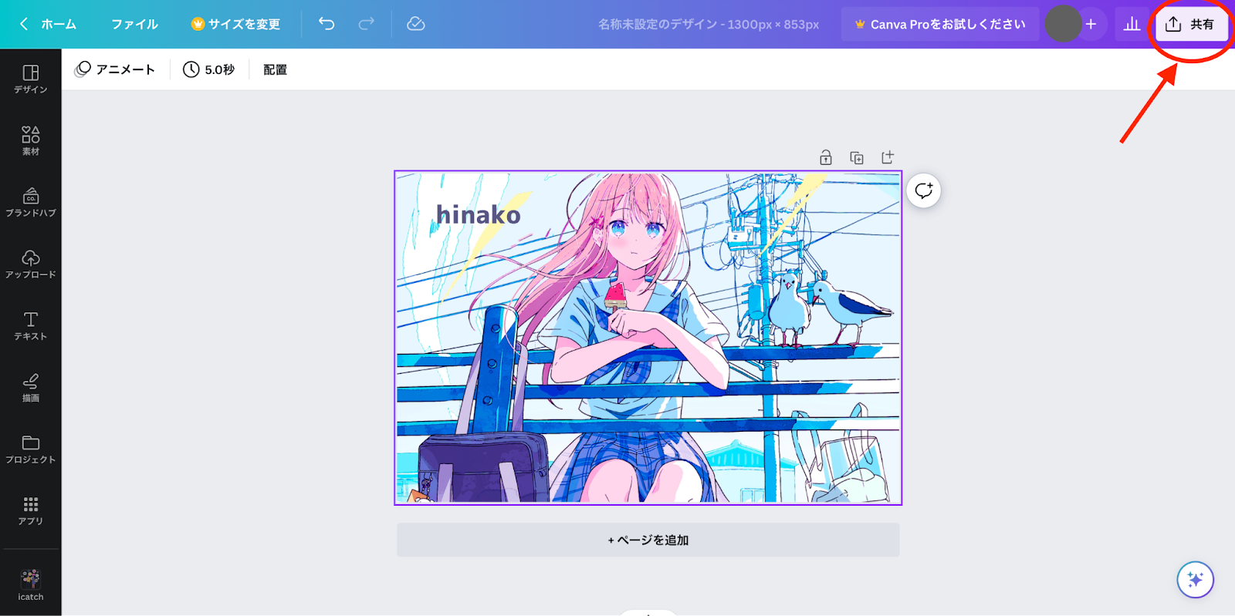Open the アプリ apps panel
Screen dimensions: 1235x616
[30, 511]
